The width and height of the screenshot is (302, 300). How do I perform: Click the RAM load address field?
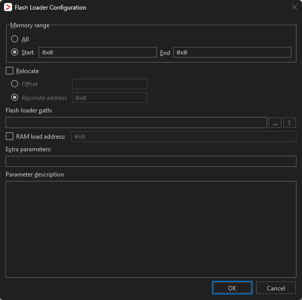[x=184, y=137]
